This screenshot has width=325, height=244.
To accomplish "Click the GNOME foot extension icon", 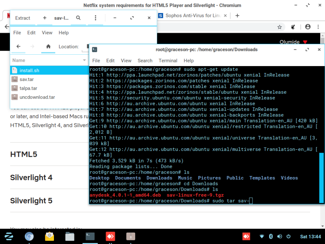I will (x=293, y=27).
